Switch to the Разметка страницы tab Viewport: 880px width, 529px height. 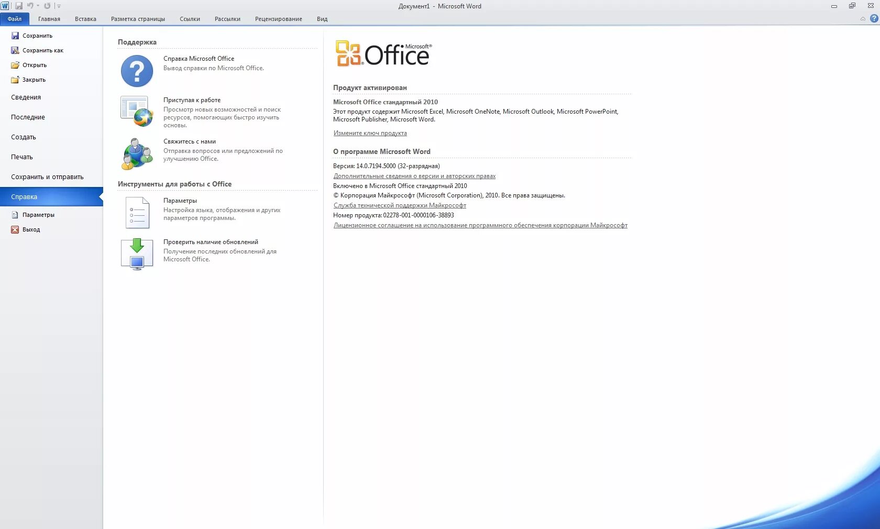tap(138, 19)
